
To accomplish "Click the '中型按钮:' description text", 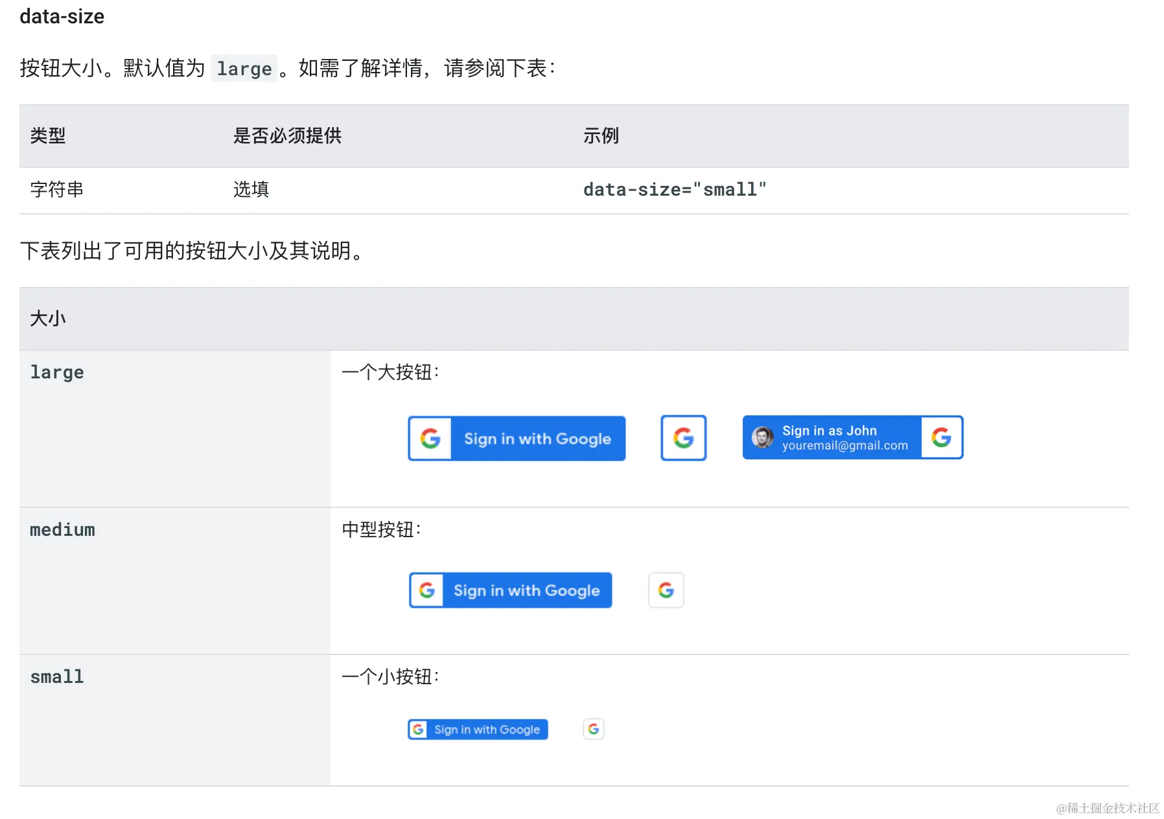I will click(x=382, y=530).
